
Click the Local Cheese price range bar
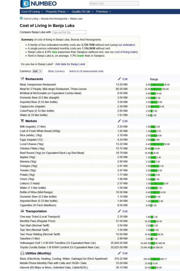[x=157, y=144]
